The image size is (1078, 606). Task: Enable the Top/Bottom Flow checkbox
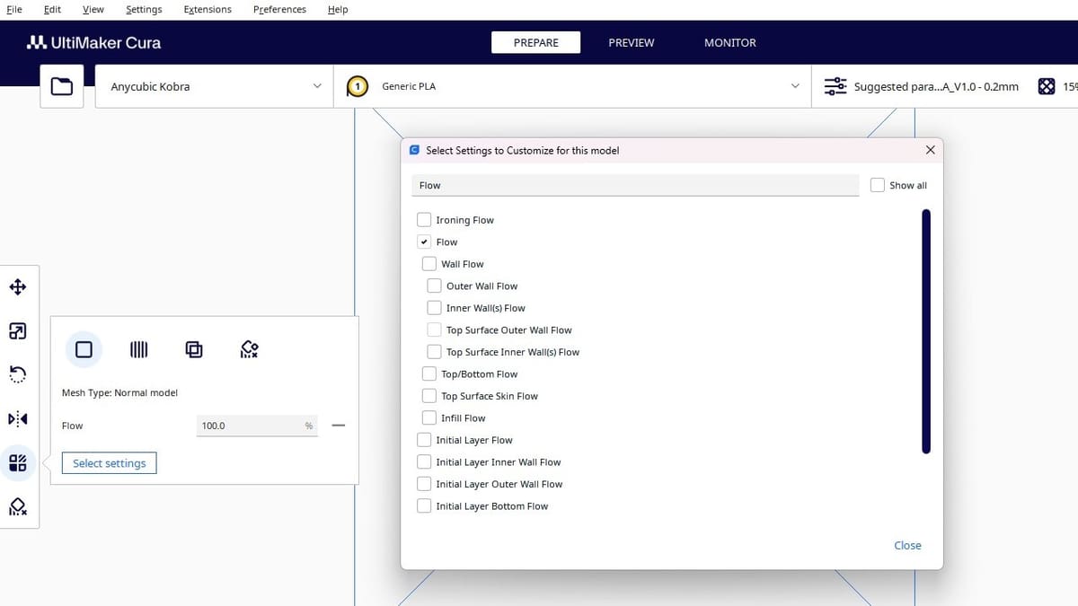coord(429,373)
